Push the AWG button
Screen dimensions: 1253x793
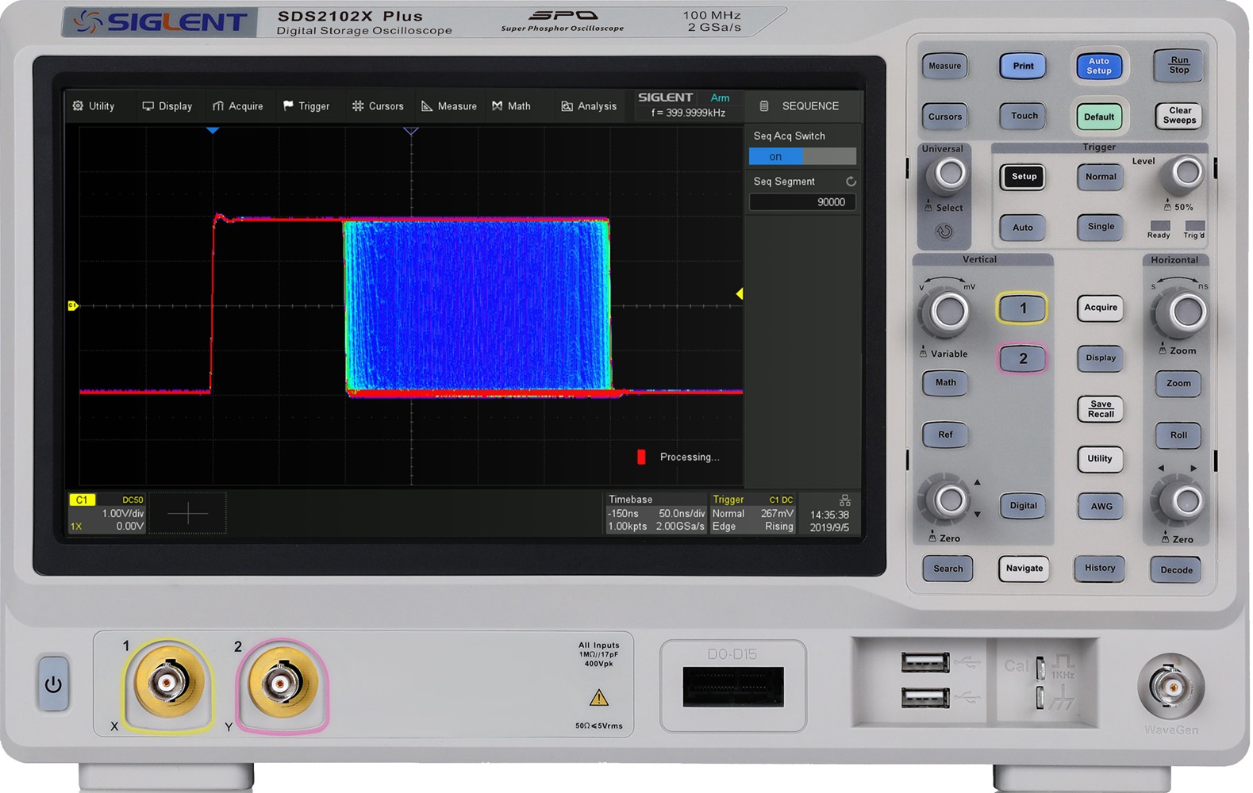1101,507
